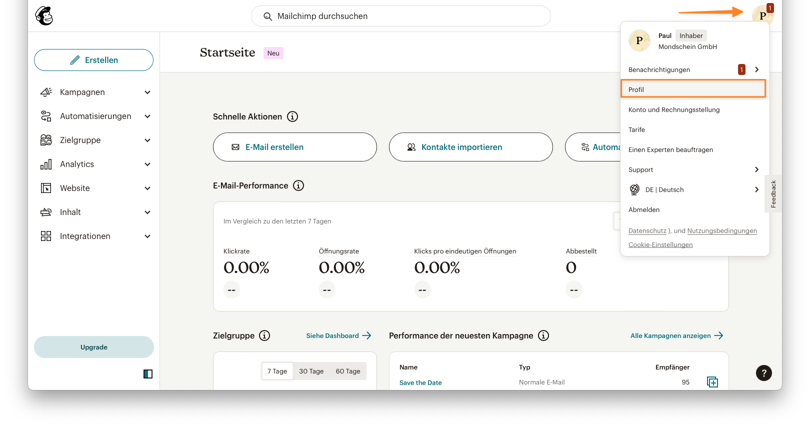Open info icon next to Schnelle Aktionen
The image size is (810, 427).
(292, 116)
